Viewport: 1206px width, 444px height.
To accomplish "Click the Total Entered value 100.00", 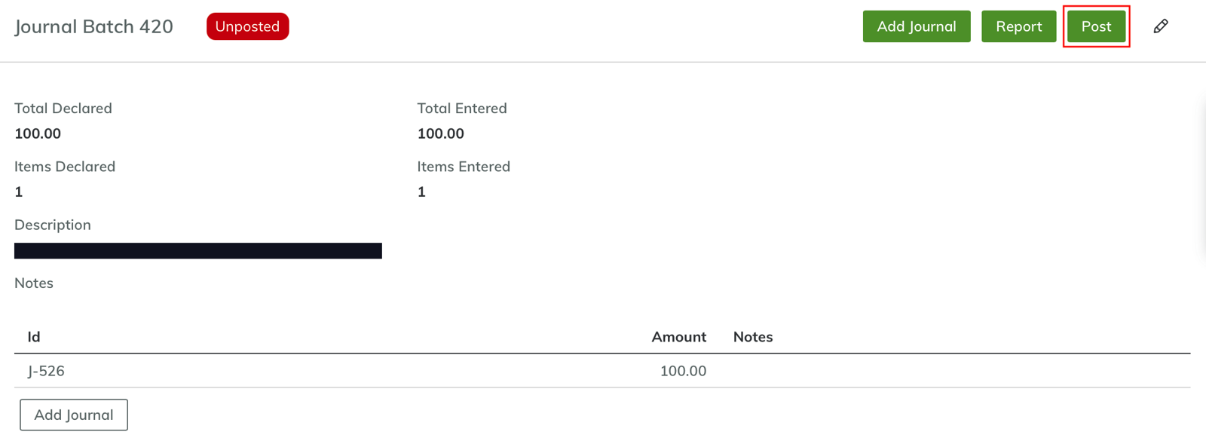I will click(x=441, y=133).
